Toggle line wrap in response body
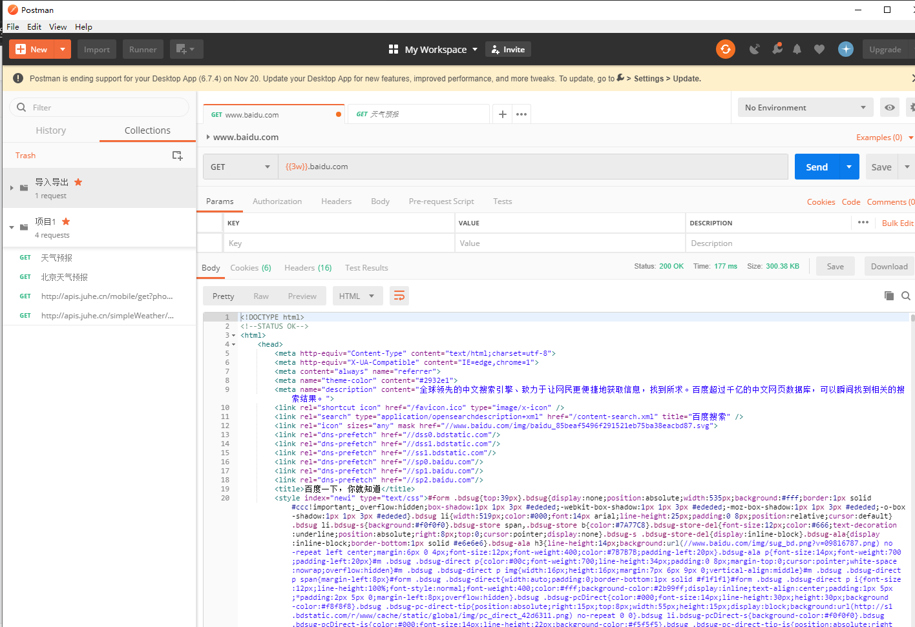The height and width of the screenshot is (627, 915). coord(399,296)
